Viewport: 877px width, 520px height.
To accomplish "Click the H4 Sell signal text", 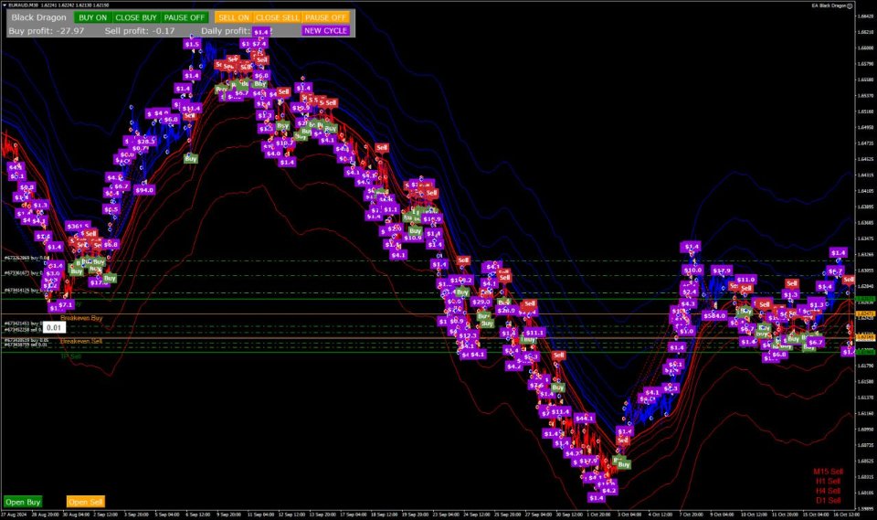I will pos(829,491).
